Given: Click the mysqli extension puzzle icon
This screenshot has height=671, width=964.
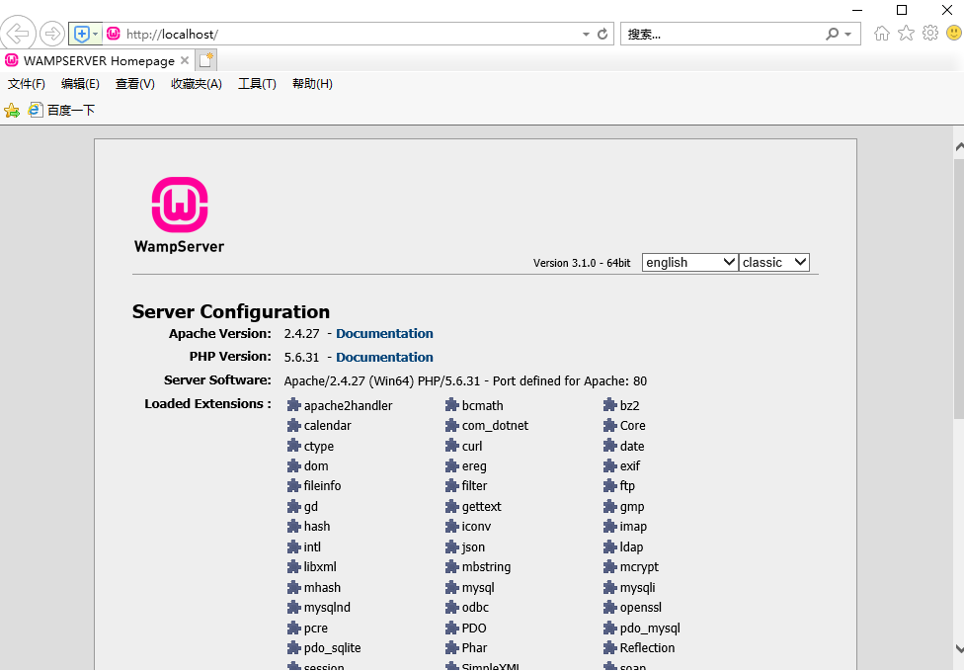Looking at the screenshot, I should click(609, 587).
